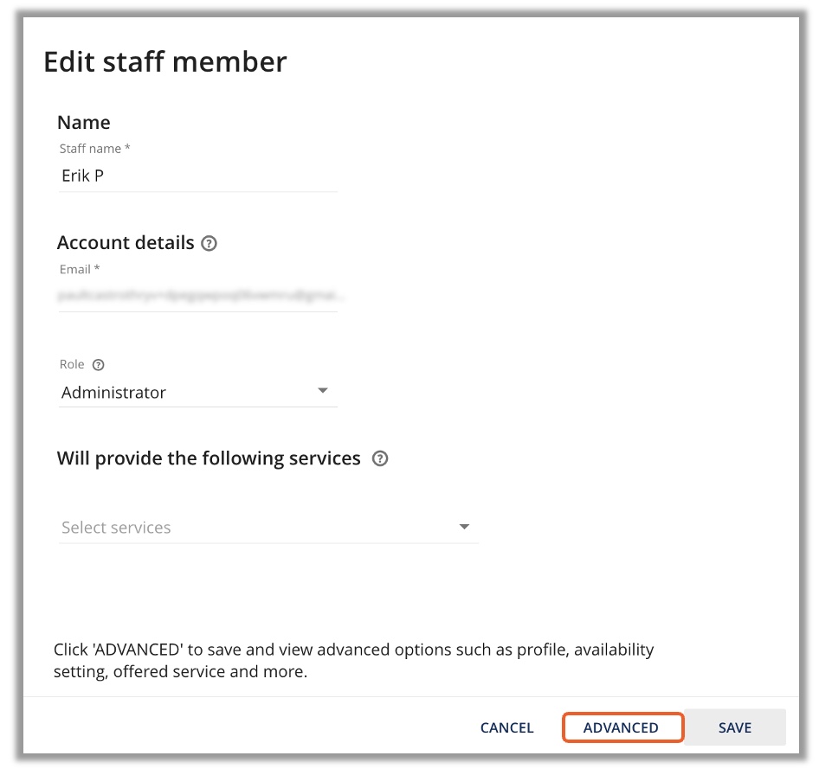Click into the blurred Email field
The image size is (819, 775).
pos(197,296)
